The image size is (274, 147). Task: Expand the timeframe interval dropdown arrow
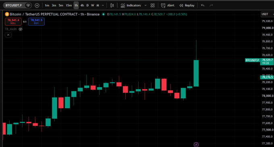103,5
